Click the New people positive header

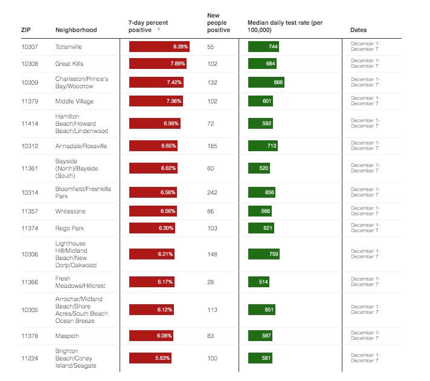coord(218,22)
